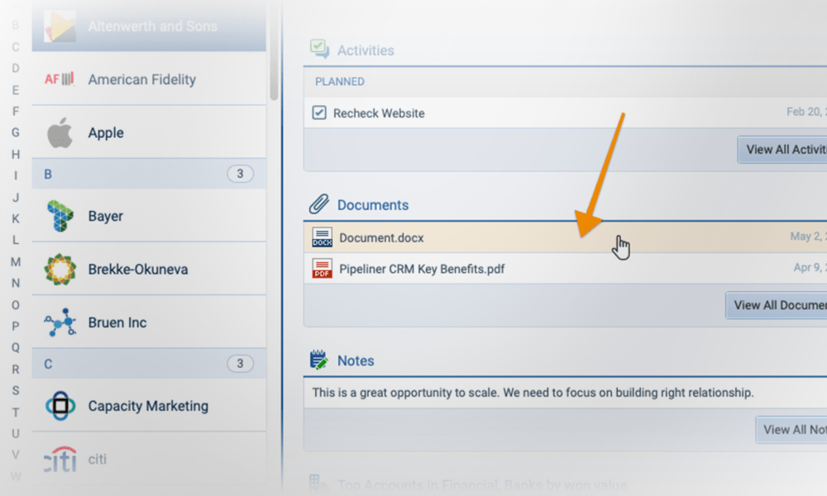The height and width of the screenshot is (496, 827).
Task: Jump to letter S in alphabet index
Action: tap(16, 390)
